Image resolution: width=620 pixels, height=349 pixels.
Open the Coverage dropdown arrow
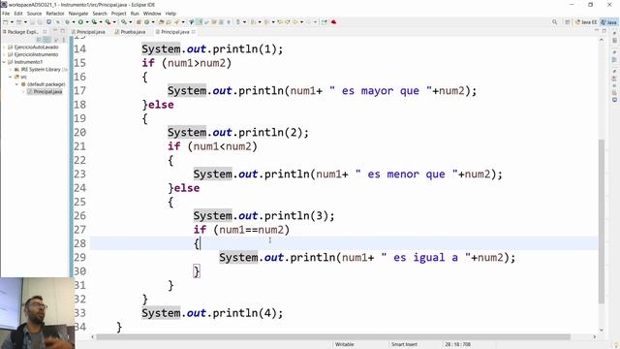(x=101, y=22)
